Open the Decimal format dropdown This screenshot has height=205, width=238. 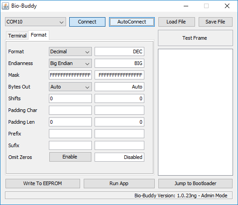70,51
